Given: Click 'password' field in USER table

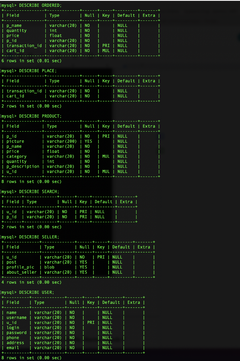Looking at the screenshot, I should click(16, 333).
